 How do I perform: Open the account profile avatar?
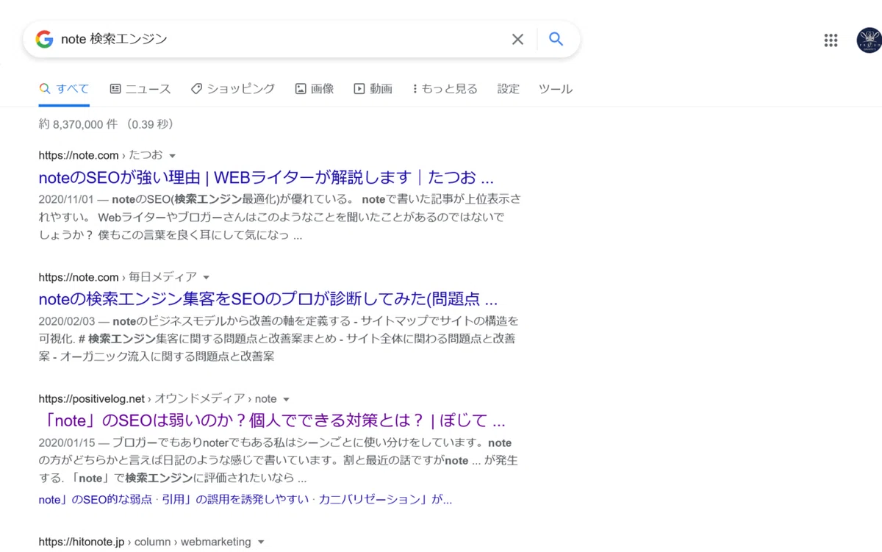(x=870, y=40)
